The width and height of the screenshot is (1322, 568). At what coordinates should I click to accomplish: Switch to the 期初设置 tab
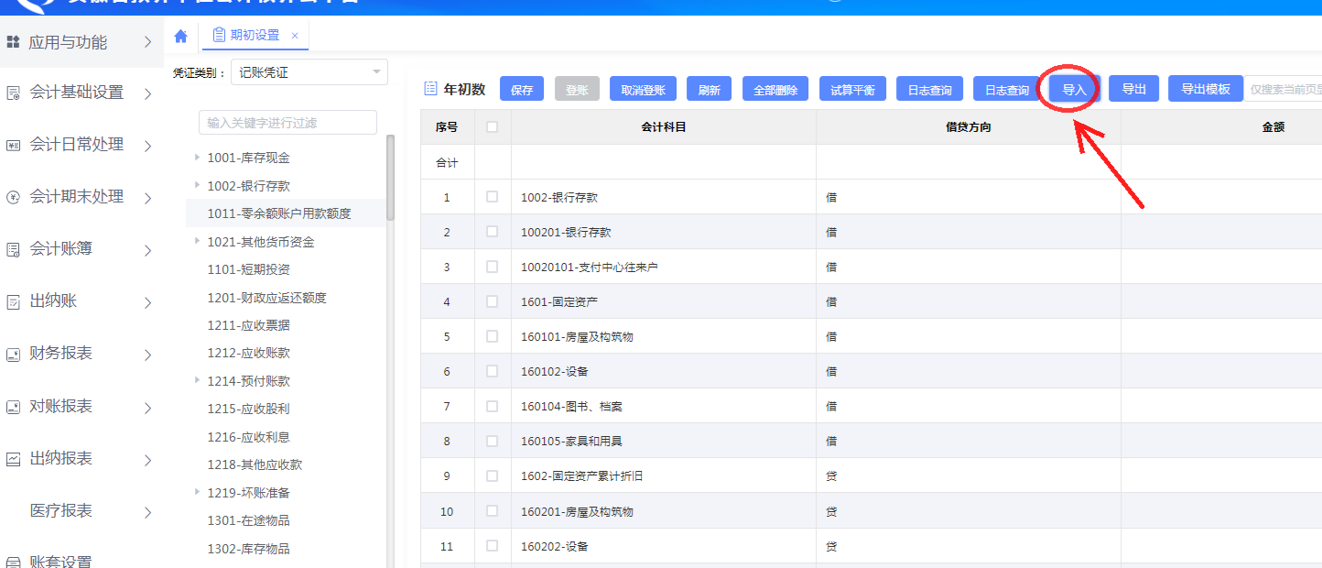(254, 36)
